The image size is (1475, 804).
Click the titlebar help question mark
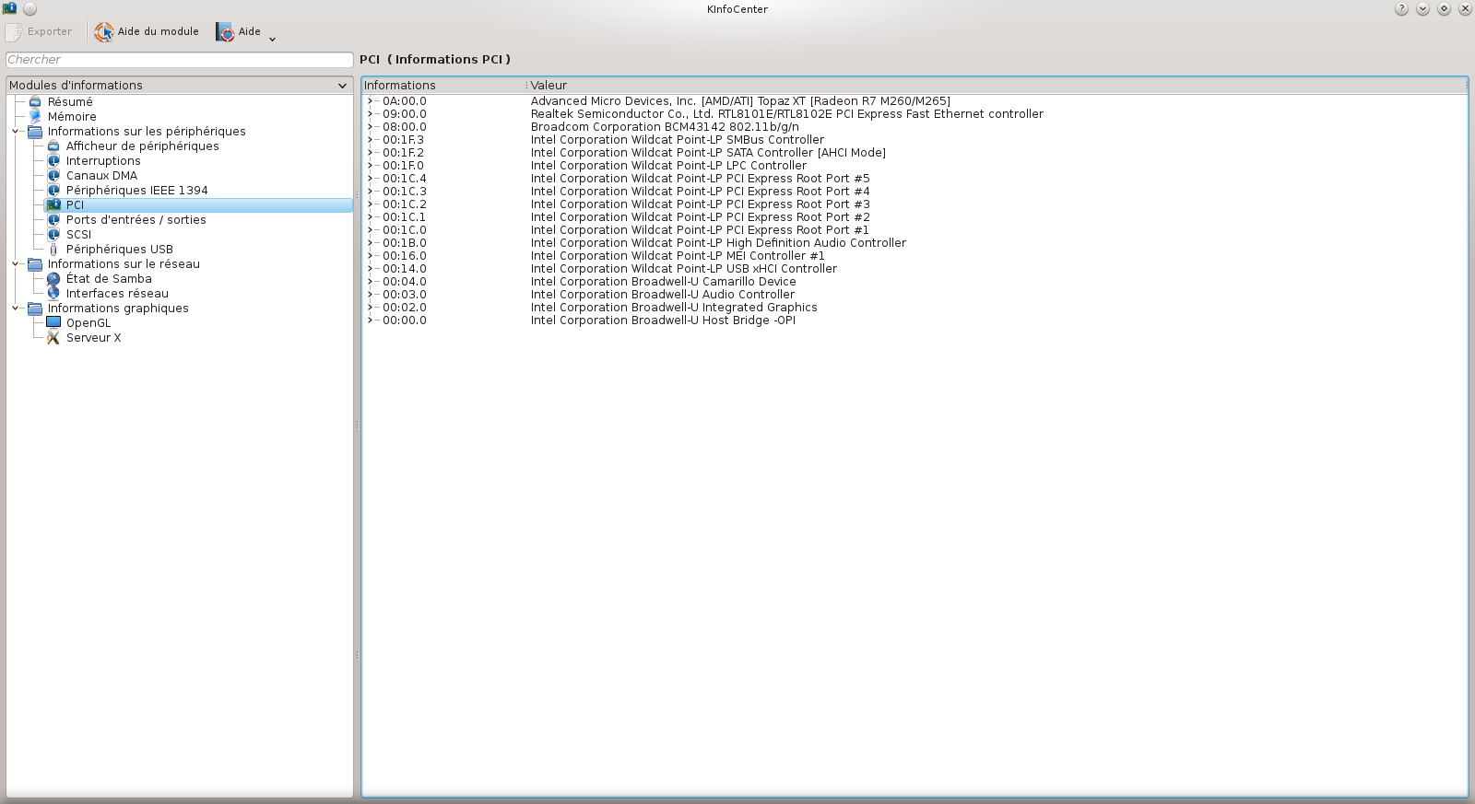pyautogui.click(x=1401, y=9)
